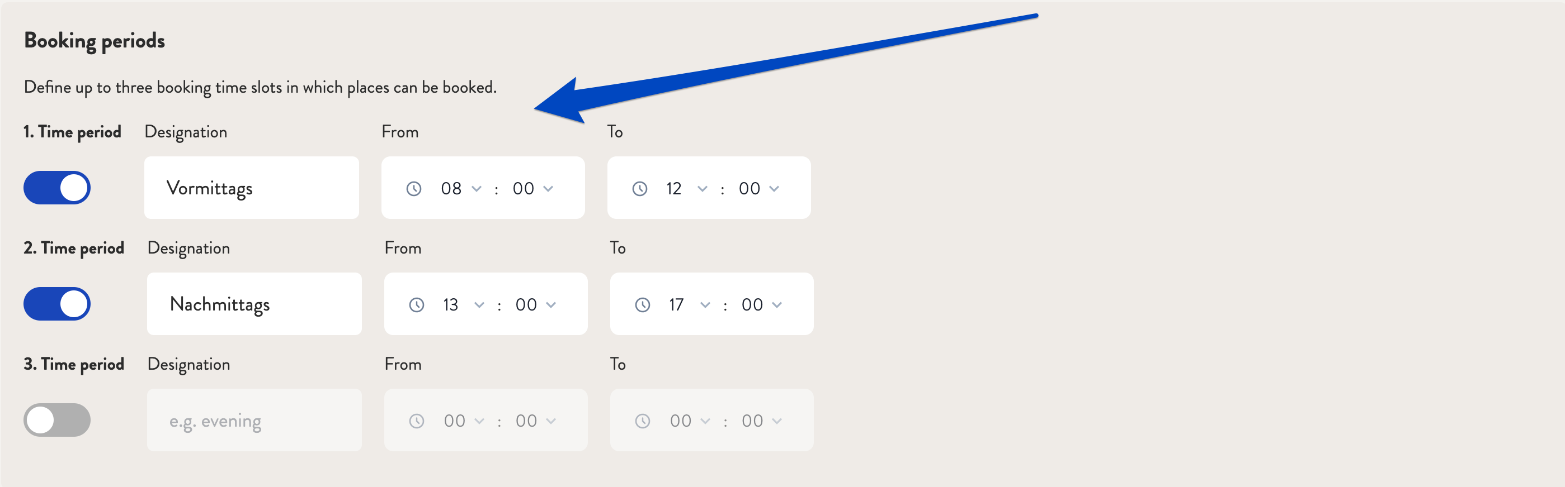Image resolution: width=1565 pixels, height=487 pixels.
Task: Click the 'e.g. evening' designation field
Action: [x=254, y=421]
